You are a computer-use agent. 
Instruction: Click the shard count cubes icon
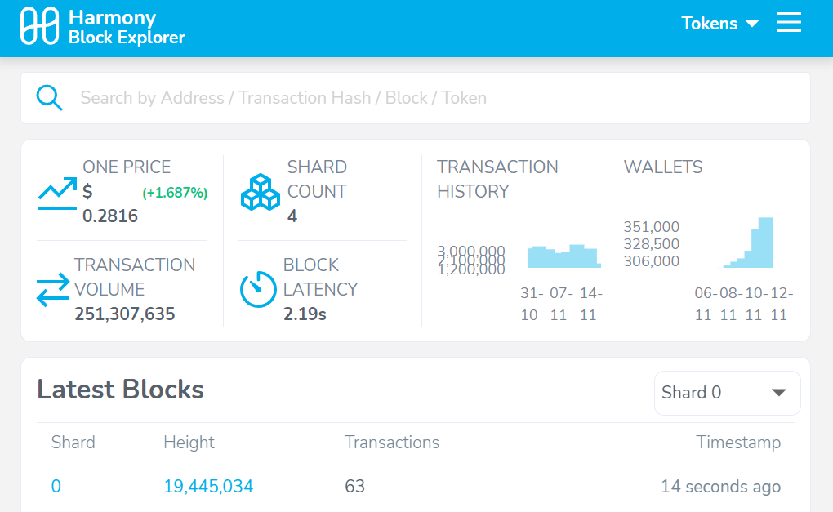coord(261,192)
